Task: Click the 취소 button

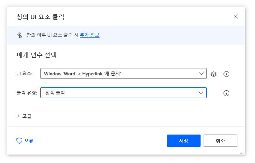Action: tap(220, 141)
